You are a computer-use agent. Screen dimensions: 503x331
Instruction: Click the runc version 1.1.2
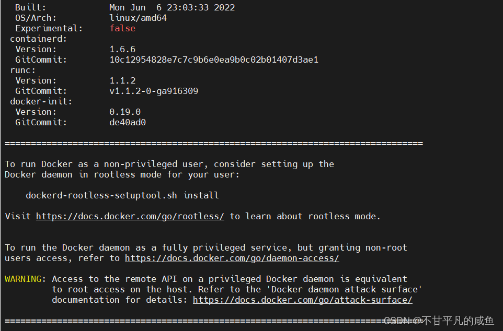click(122, 80)
